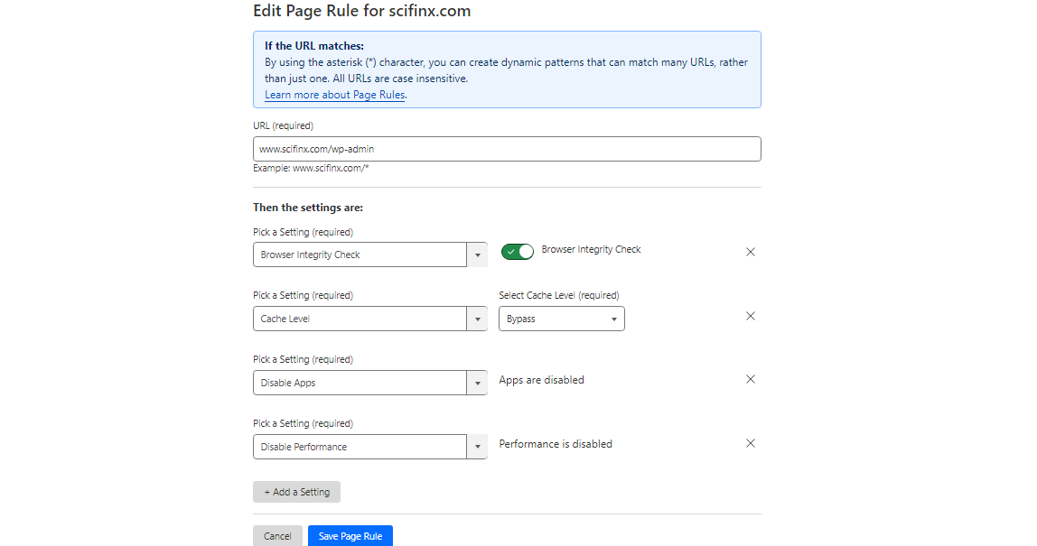Image resolution: width=1037 pixels, height=546 pixels.
Task: Open the Browser Integrity Check setting dropdown
Action: pos(360,254)
